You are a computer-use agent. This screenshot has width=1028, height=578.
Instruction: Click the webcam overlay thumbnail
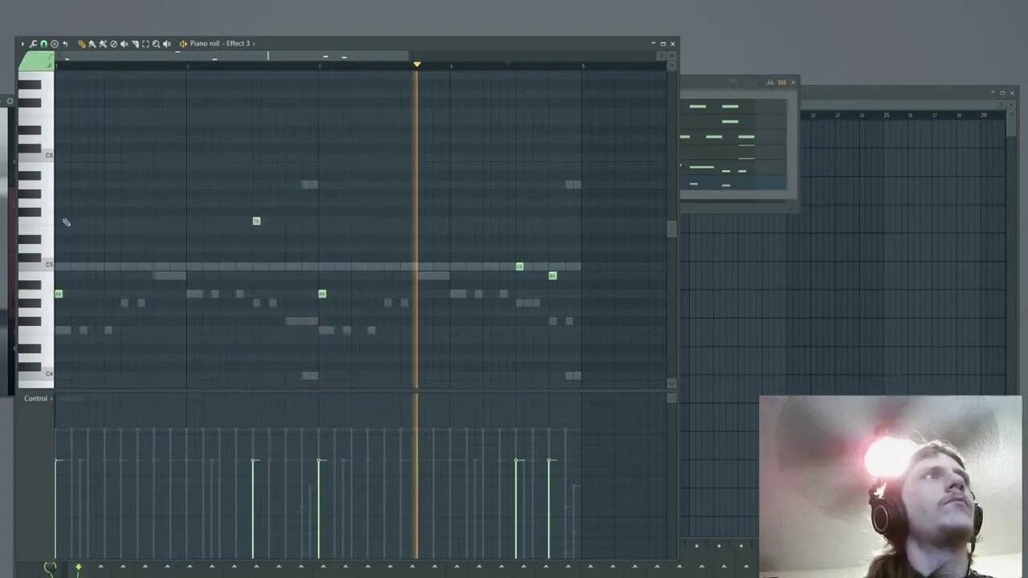coord(890,486)
